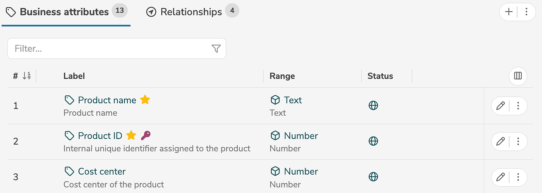Click the gold star beside Product name
This screenshot has width=542, height=193.
coord(145,100)
